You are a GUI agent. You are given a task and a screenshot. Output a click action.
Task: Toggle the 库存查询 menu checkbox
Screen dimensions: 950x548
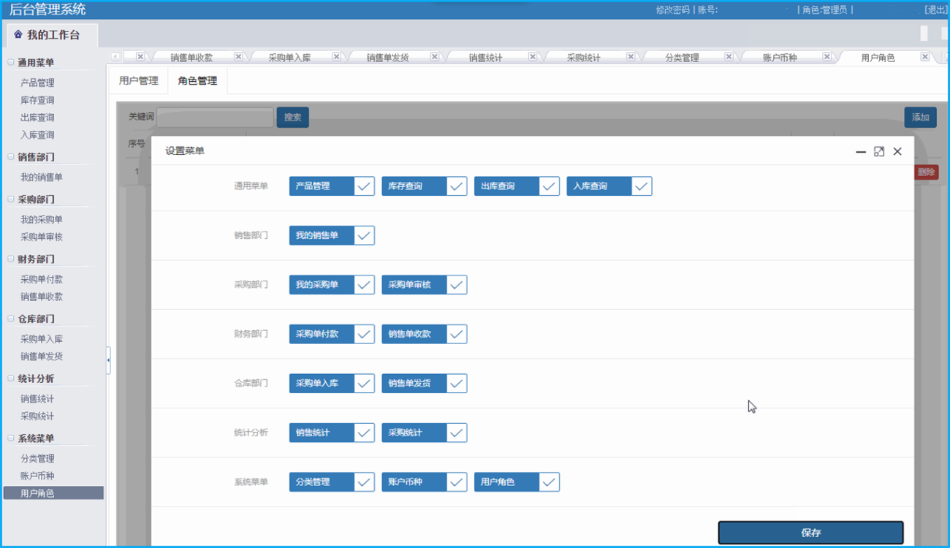[x=457, y=186]
